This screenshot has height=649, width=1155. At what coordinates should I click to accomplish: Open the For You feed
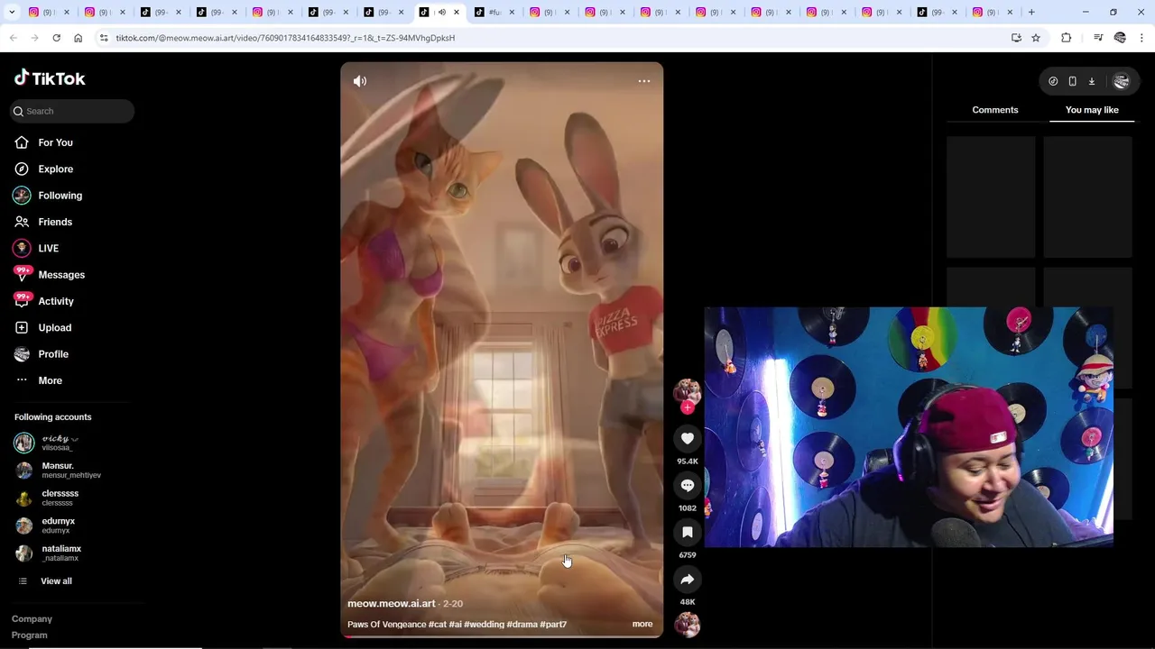click(x=55, y=142)
